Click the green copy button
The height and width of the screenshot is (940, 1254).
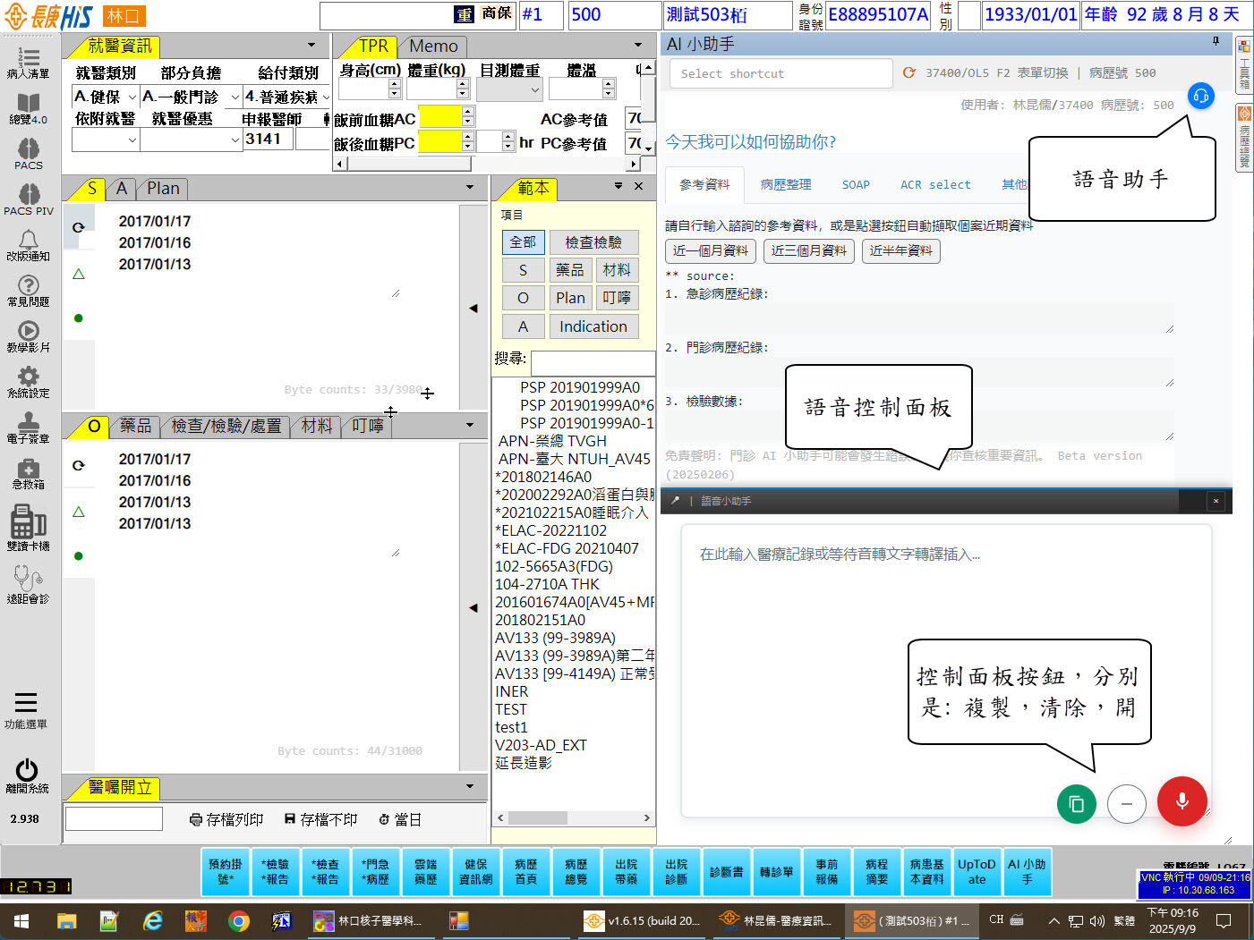(1076, 803)
